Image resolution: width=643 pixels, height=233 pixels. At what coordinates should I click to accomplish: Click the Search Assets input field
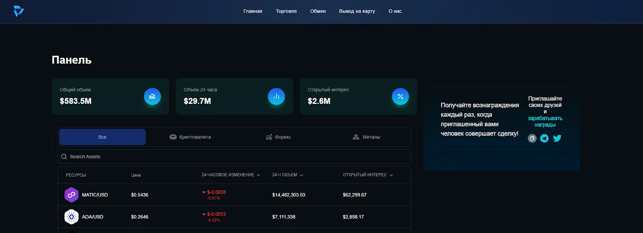234,156
